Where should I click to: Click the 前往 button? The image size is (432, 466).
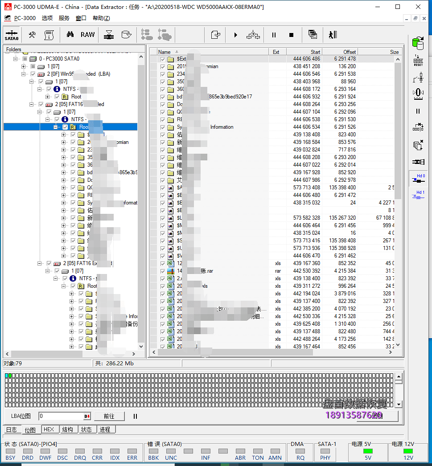click(109, 417)
